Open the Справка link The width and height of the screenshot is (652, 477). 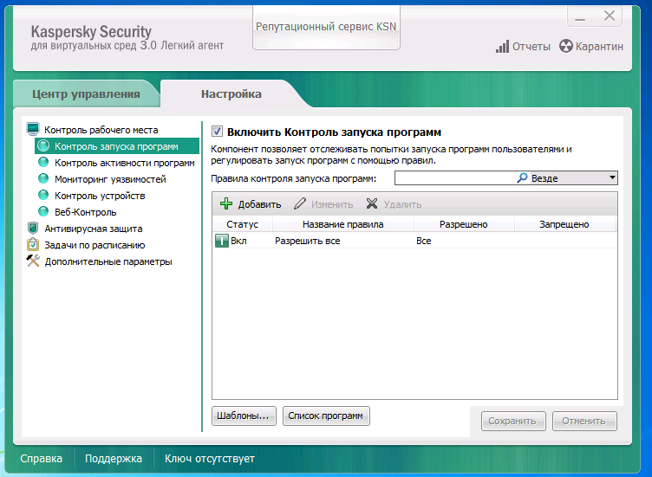(x=41, y=459)
